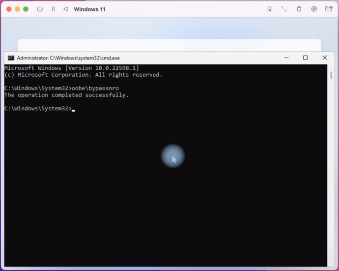
Task: Click the cmd.exe icon in title bar
Action: (11, 58)
